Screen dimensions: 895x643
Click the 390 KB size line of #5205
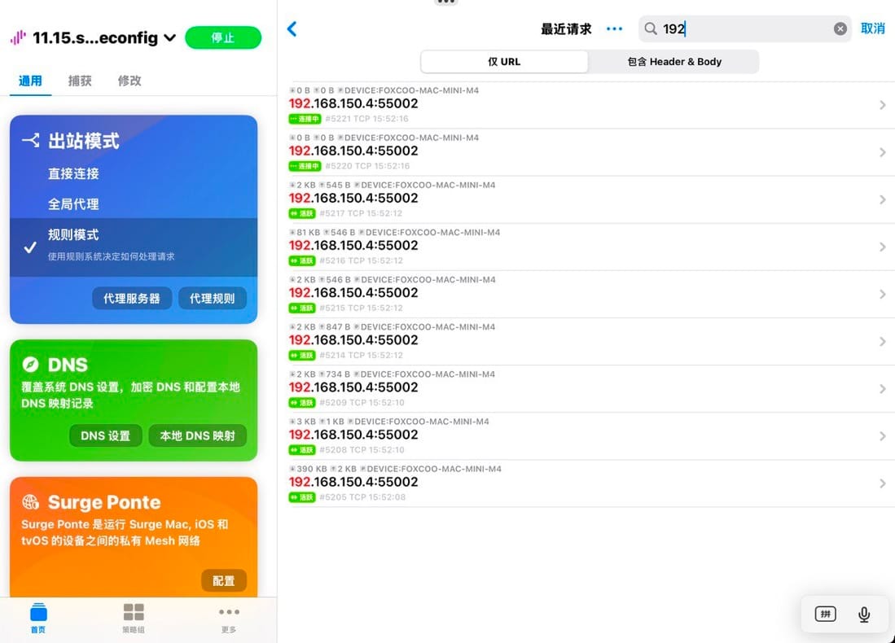pyautogui.click(x=395, y=469)
